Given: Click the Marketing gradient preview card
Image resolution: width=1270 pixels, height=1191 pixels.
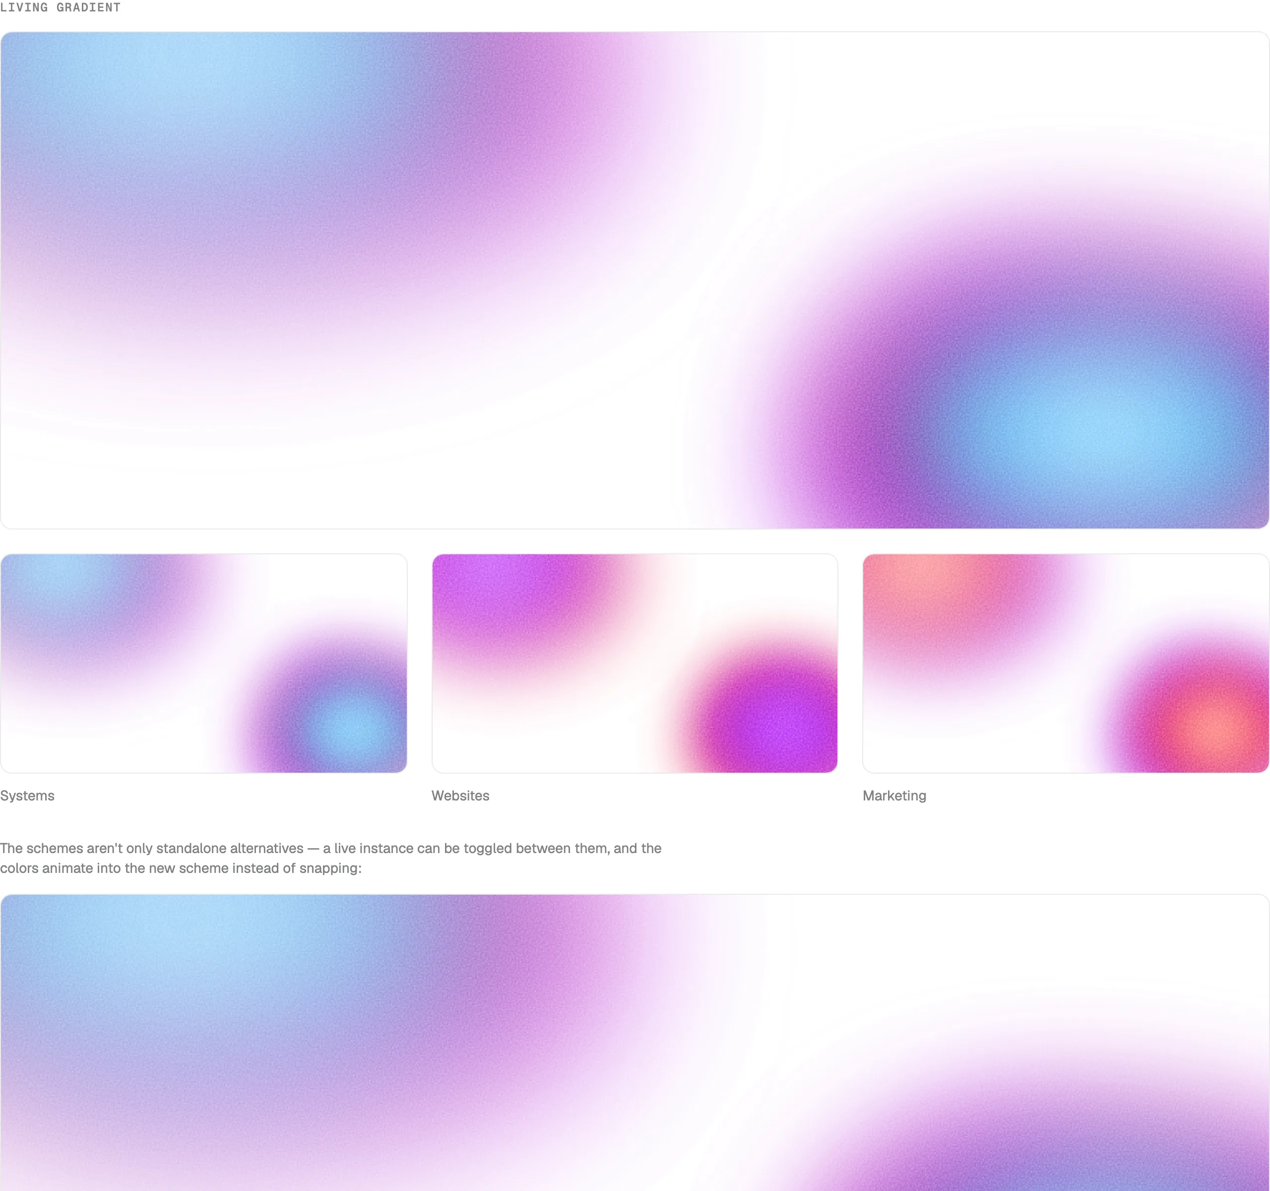Looking at the screenshot, I should pos(1066,663).
